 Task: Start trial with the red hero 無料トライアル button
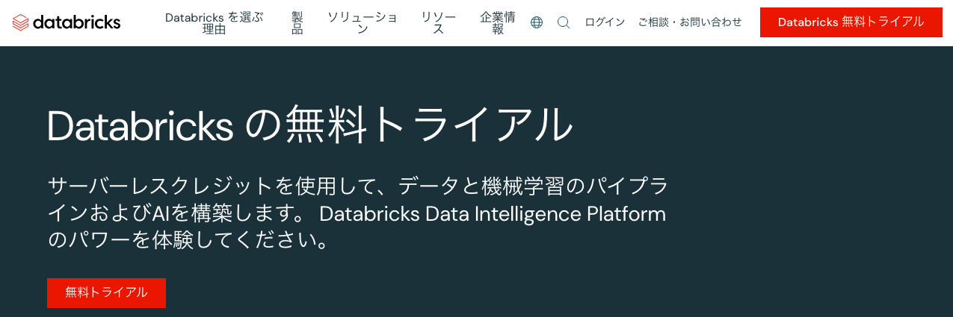click(106, 292)
